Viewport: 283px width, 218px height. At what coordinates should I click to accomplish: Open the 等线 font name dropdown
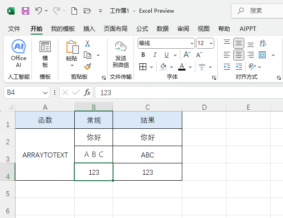192,43
